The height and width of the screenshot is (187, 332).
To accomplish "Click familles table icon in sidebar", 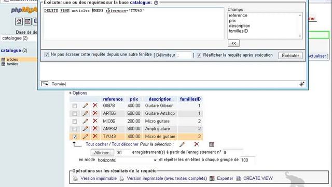I will coord(3,64).
